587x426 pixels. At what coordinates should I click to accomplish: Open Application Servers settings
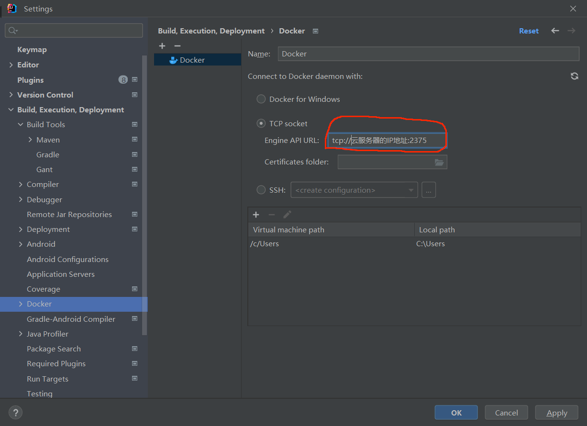click(x=61, y=274)
